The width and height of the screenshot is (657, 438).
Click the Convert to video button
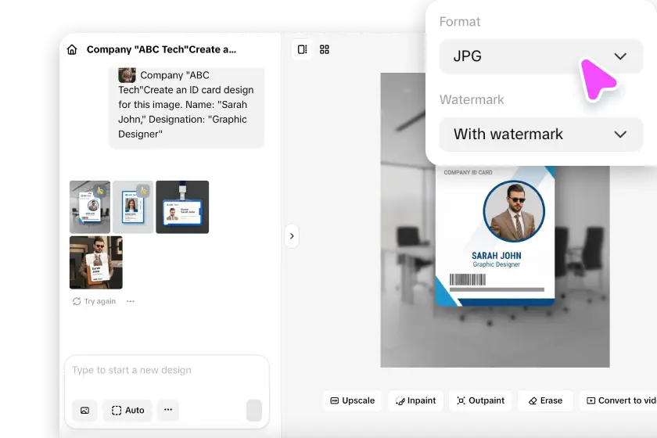(x=619, y=400)
